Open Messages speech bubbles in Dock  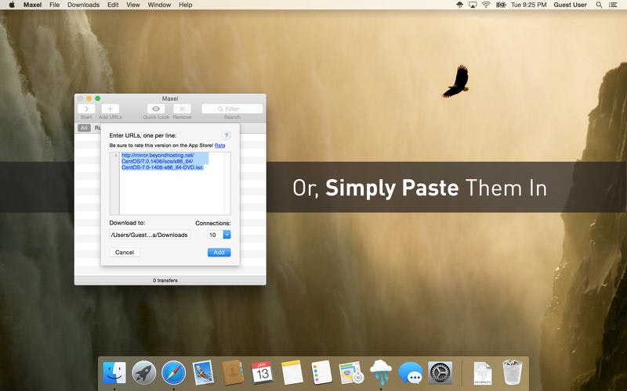tap(410, 373)
